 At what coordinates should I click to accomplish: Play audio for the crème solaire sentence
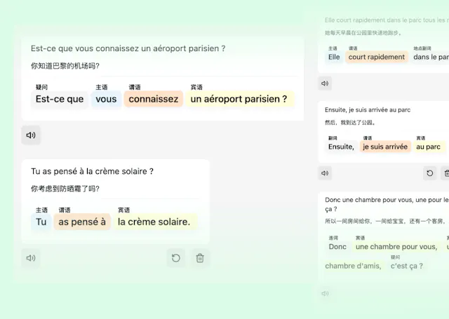click(31, 258)
